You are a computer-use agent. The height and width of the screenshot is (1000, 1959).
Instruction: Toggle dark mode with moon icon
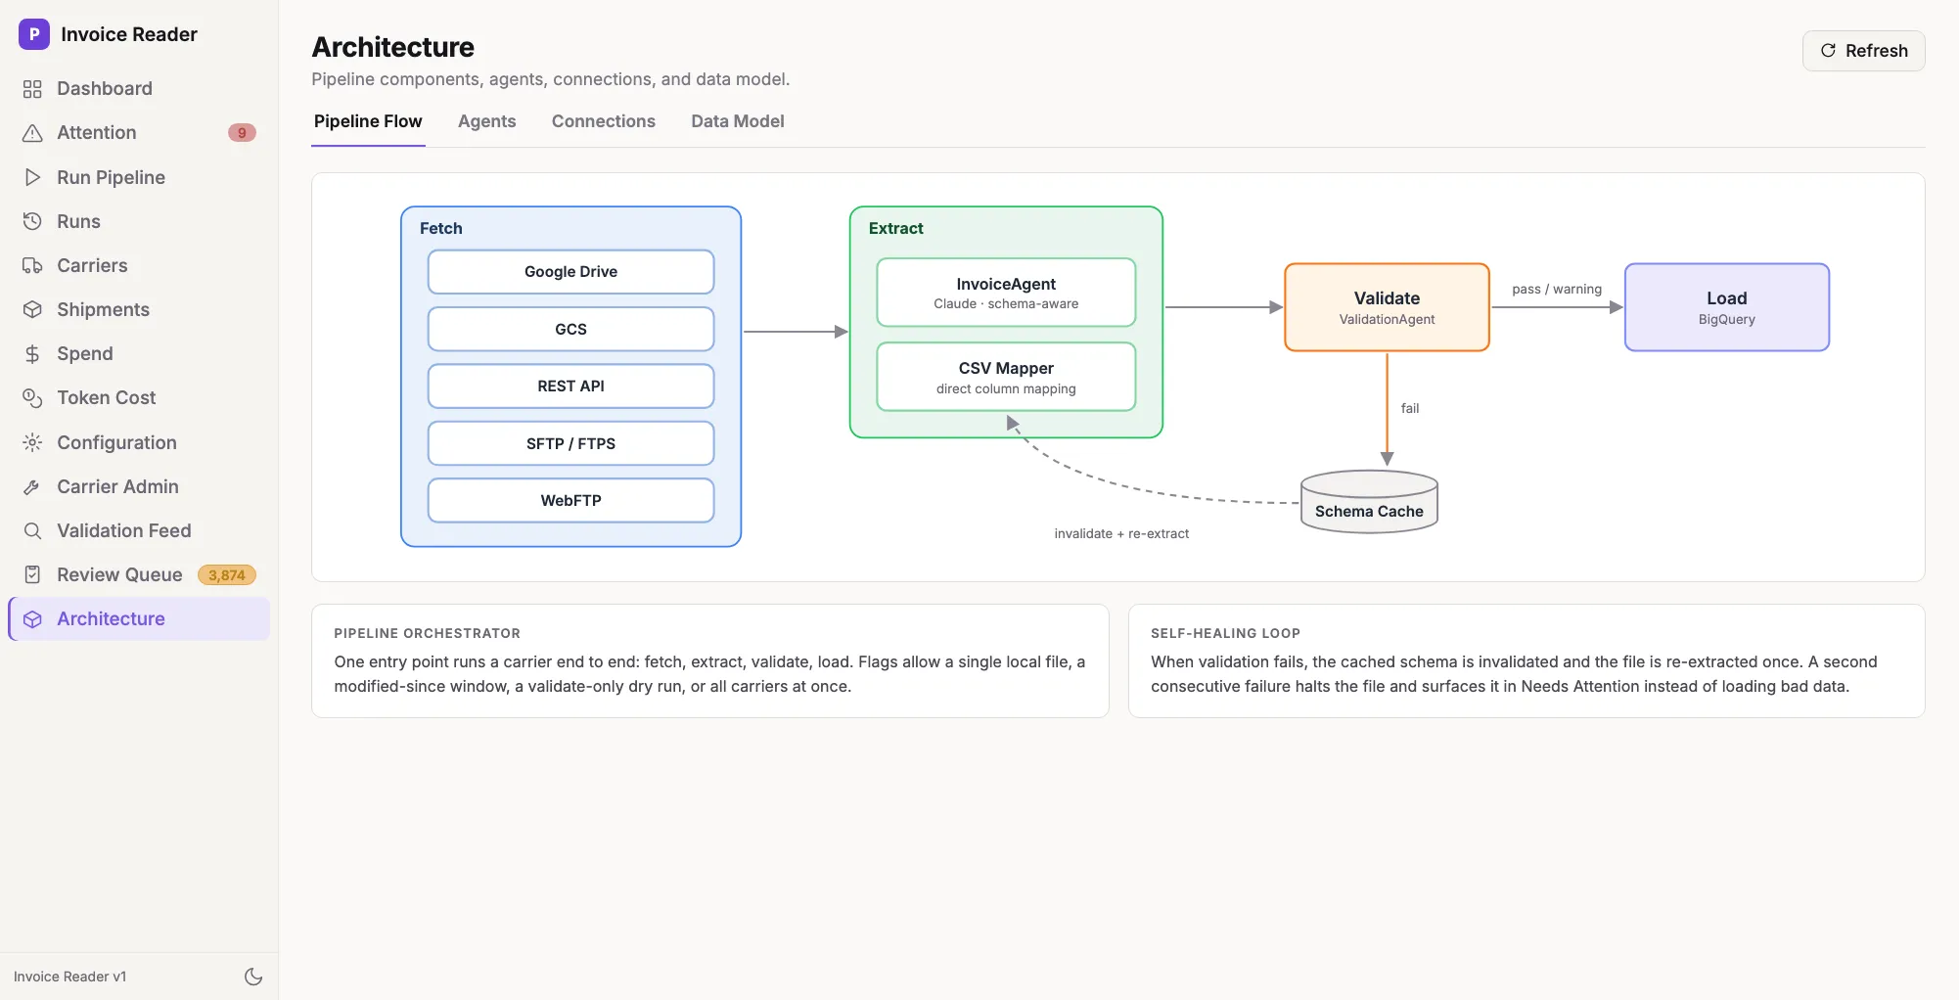click(x=253, y=977)
